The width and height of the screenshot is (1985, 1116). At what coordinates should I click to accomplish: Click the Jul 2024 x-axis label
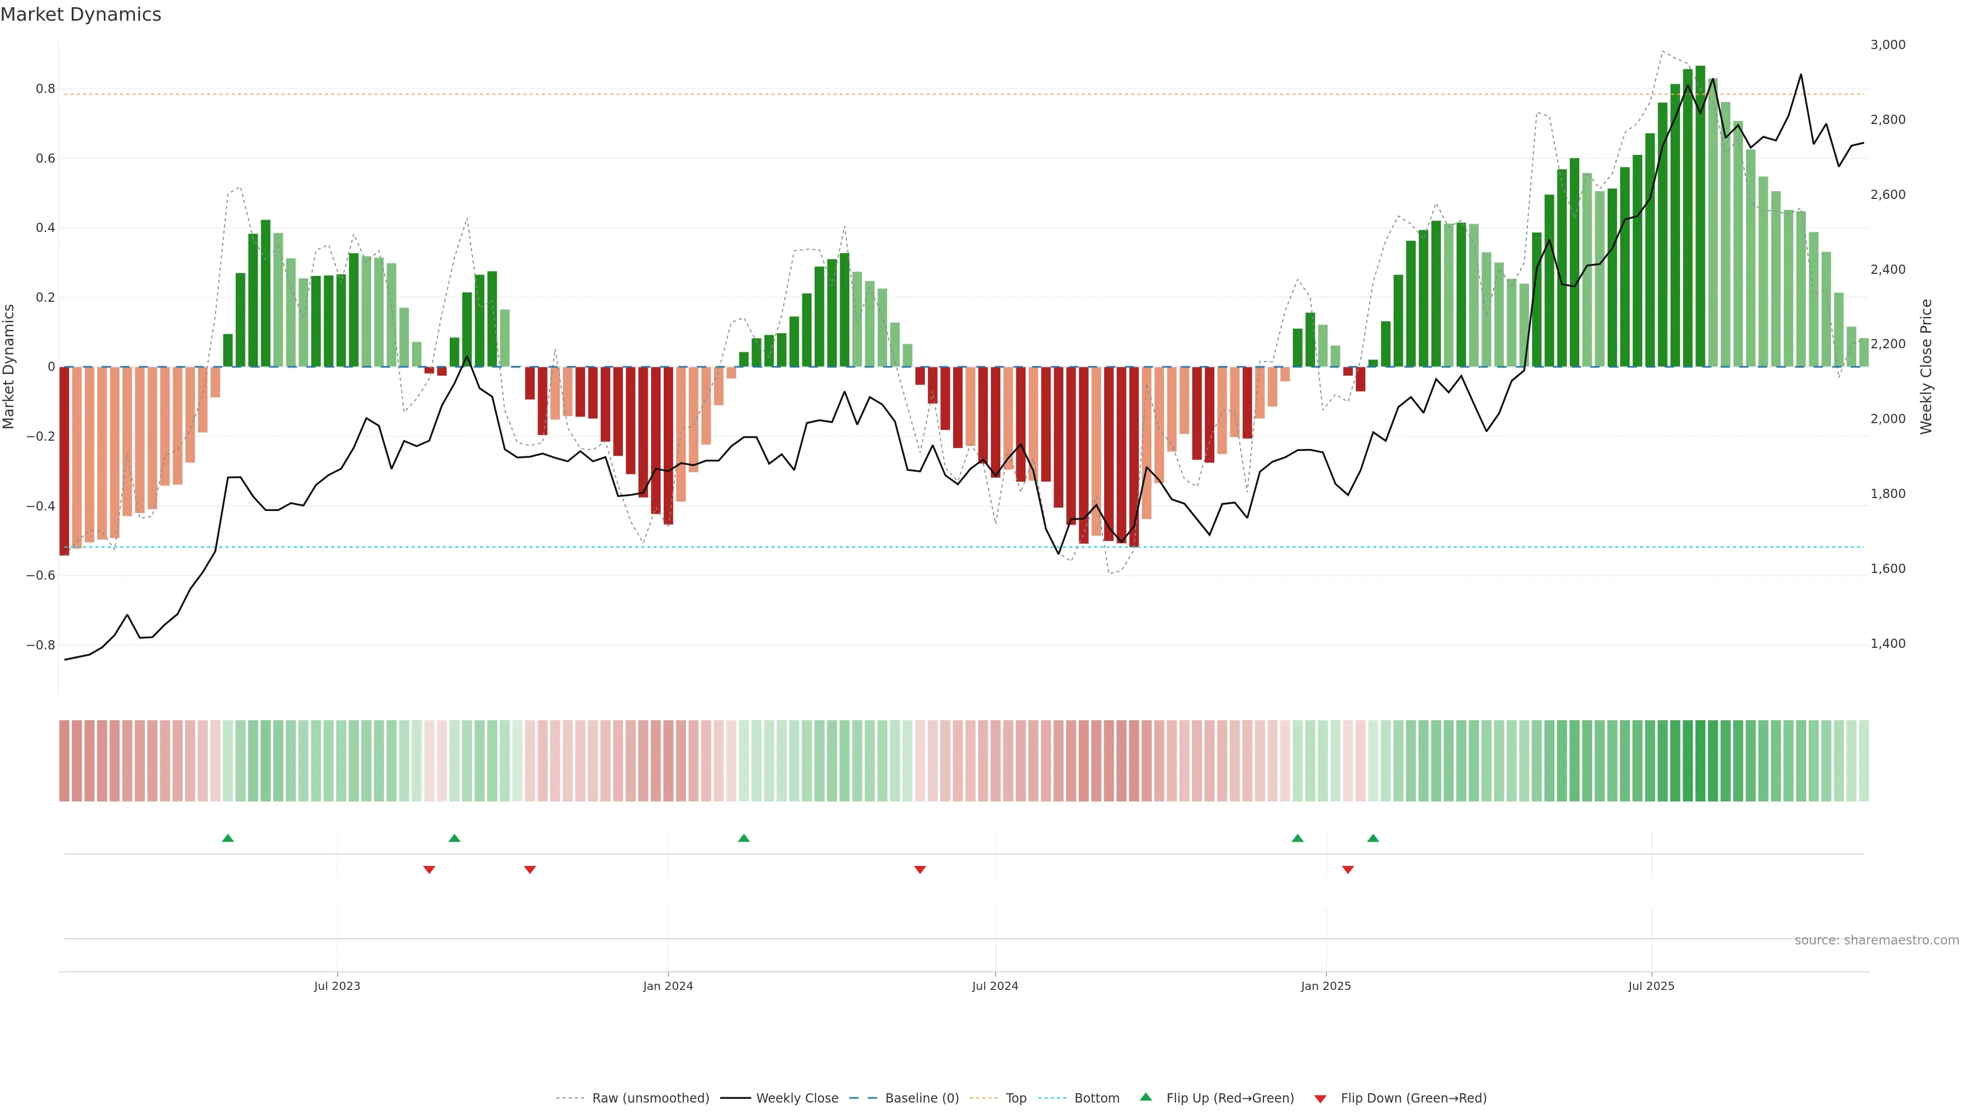pyautogui.click(x=995, y=986)
